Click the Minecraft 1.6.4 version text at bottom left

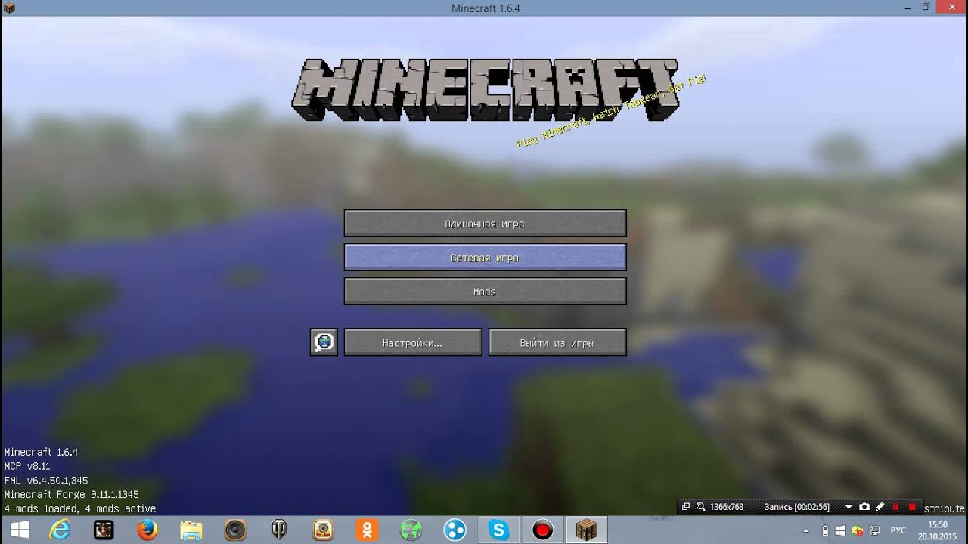click(41, 452)
